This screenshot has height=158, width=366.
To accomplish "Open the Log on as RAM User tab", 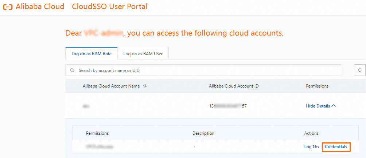I will pyautogui.click(x=143, y=54).
